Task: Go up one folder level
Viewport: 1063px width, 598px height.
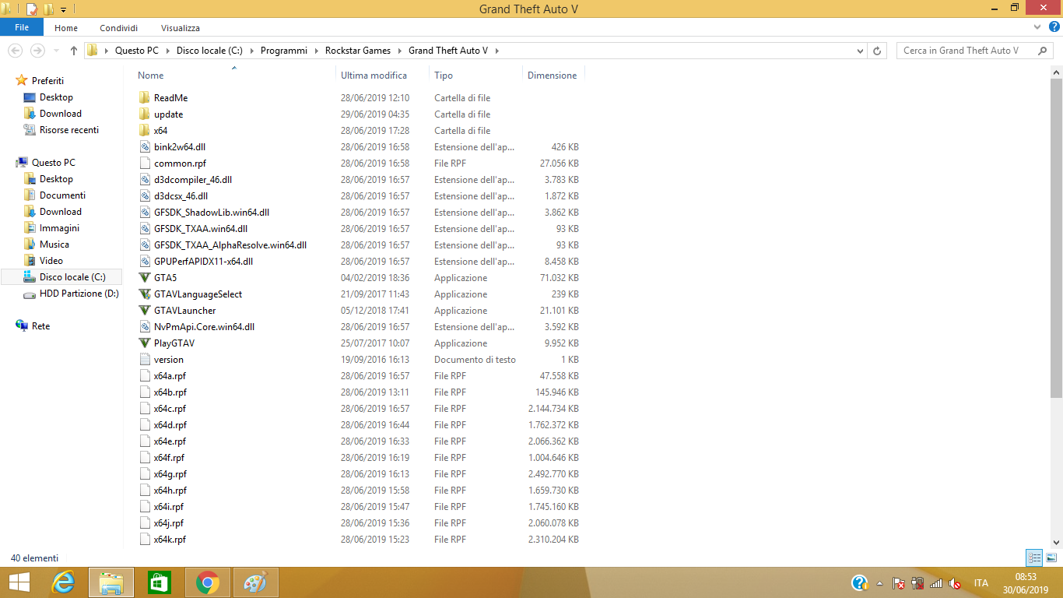Action: pos(74,51)
